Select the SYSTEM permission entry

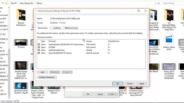tap(91, 47)
